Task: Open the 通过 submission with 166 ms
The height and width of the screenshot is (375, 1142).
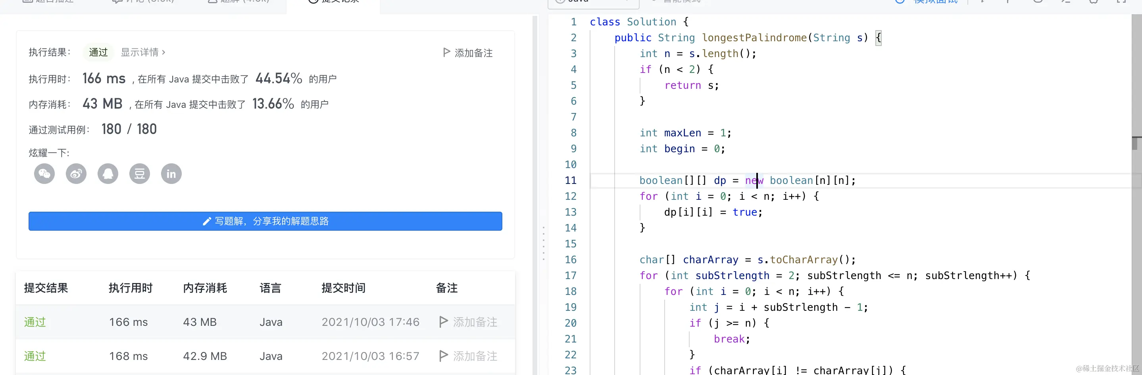Action: [x=35, y=322]
